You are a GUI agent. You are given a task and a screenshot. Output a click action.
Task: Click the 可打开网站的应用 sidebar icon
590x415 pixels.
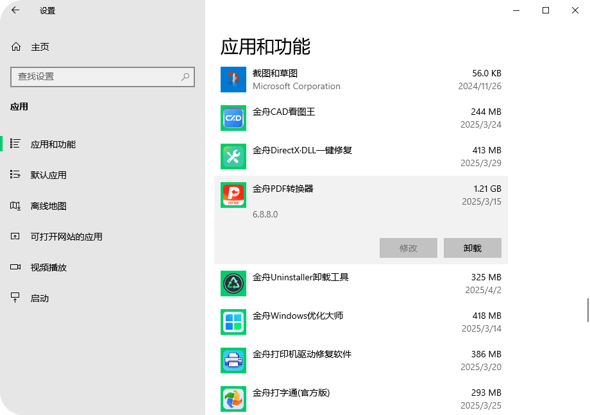point(15,236)
